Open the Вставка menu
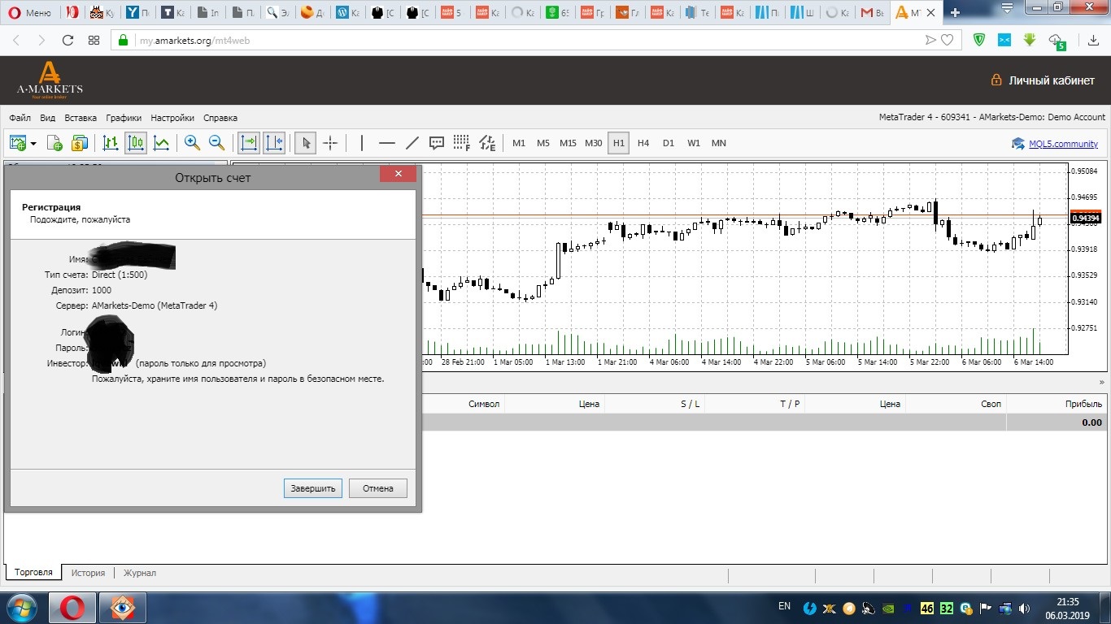The width and height of the screenshot is (1111, 624). (81, 117)
